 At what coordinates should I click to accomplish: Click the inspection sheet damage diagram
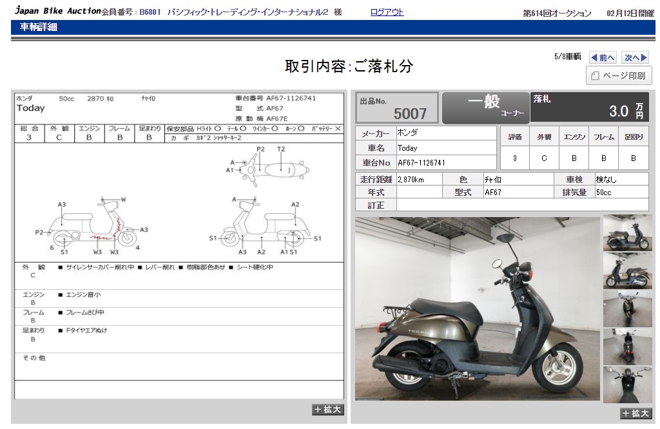[179, 203]
